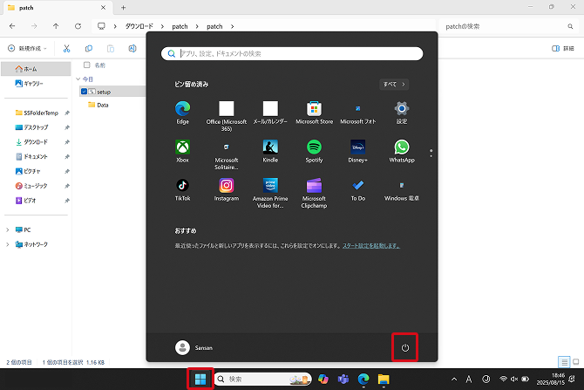Image resolution: width=584 pixels, height=390 pixels.
Task: Click ダウンロード in the address bar breadcrumb
Action: coord(139,26)
